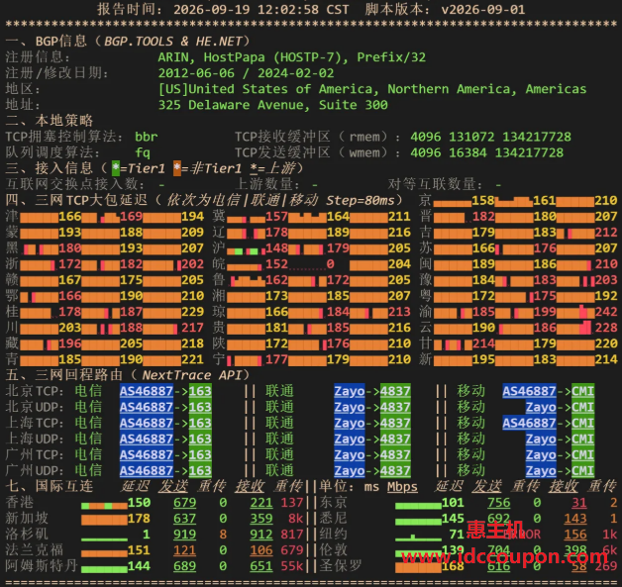Select 津 row Telecom latency 166
The image size is (622, 587).
69,217
